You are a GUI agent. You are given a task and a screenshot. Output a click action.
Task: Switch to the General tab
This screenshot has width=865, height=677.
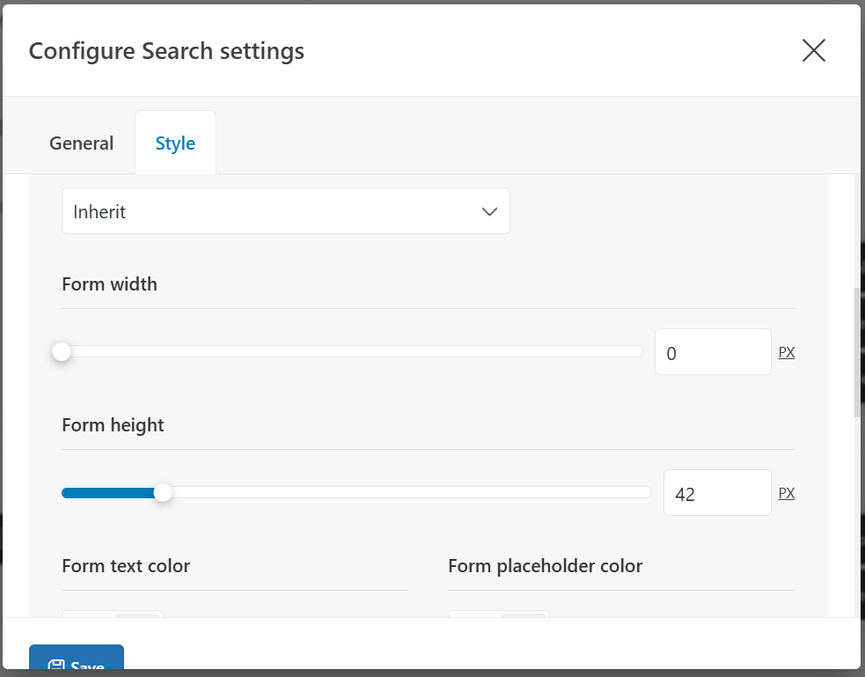coord(81,143)
